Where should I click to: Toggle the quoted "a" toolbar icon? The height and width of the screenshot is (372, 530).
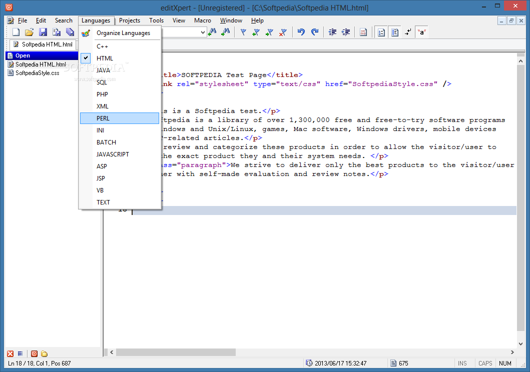[421, 32]
